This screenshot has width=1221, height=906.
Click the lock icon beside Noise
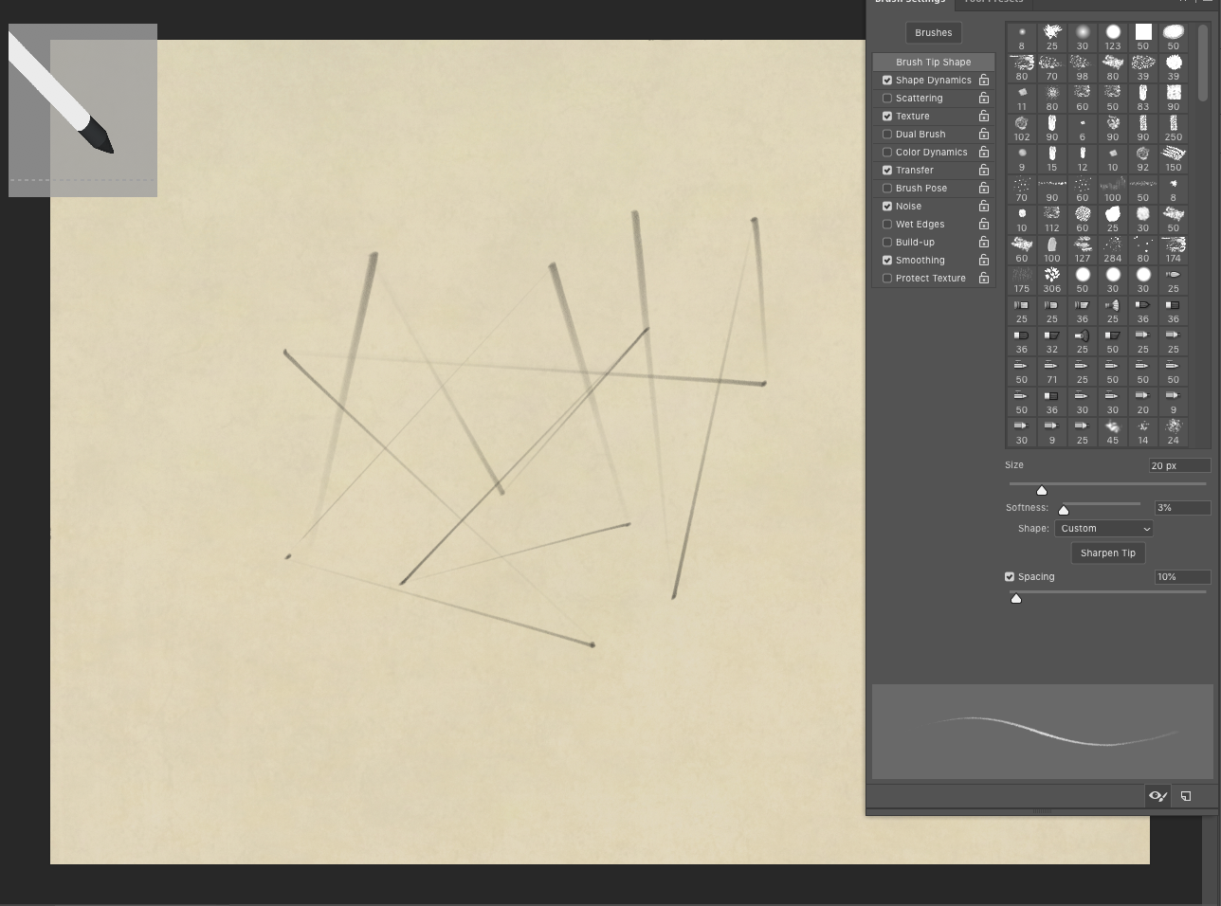984,207
